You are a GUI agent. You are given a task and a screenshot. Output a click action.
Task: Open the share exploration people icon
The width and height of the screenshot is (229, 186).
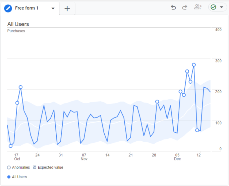(198, 7)
